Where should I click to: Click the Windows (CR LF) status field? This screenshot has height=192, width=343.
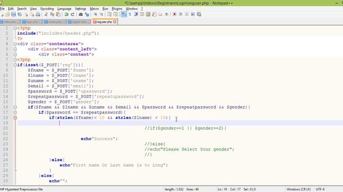[299, 189]
